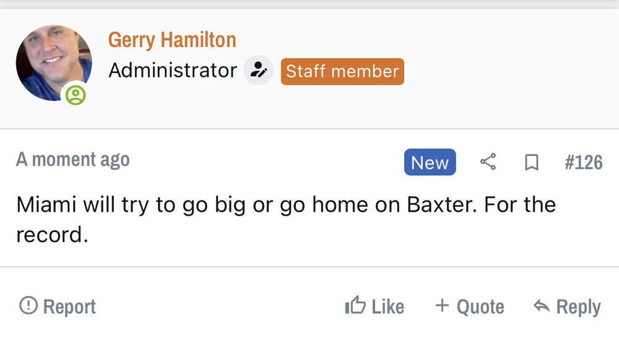The height and width of the screenshot is (341, 619).
Task: Click the 'A moment ago' timestamp
Action: pos(73,160)
